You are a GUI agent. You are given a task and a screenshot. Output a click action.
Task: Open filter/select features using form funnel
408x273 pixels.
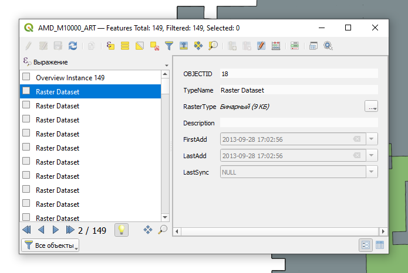coord(169,46)
